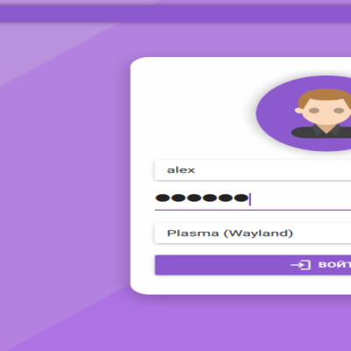Click the top purple panel bar
Viewport: 351px width, 351px height.
175,14
